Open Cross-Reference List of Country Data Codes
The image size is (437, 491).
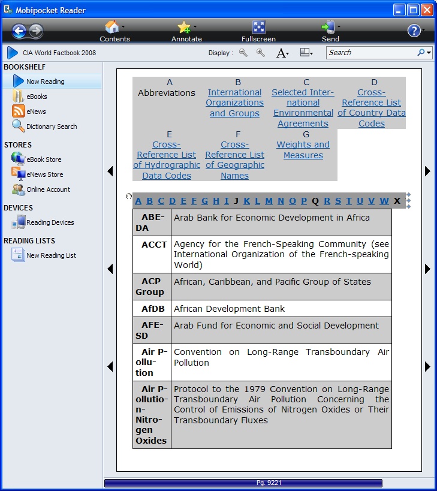click(372, 108)
